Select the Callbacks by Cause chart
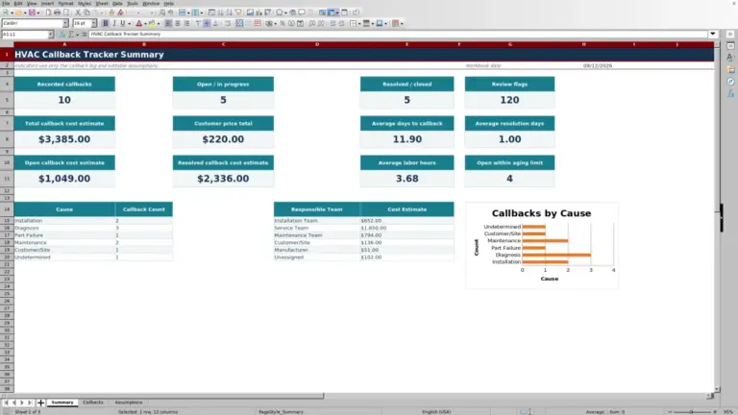 [x=542, y=246]
